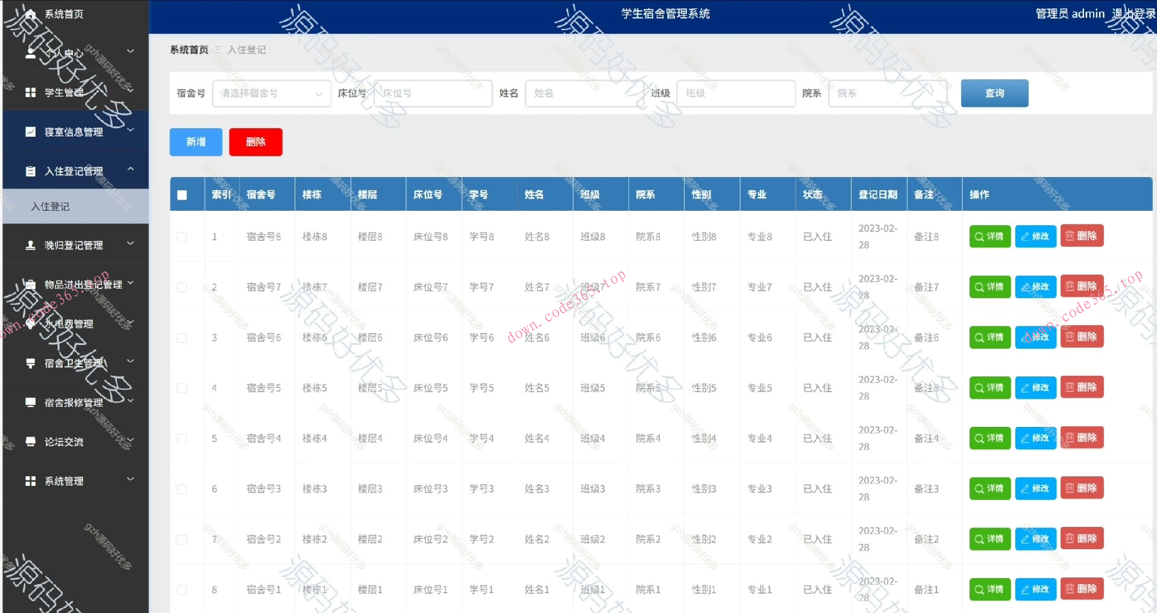This screenshot has height=613, width=1157.
Task: Click the 宿舍报修管理 monitor icon
Action: [x=31, y=402]
